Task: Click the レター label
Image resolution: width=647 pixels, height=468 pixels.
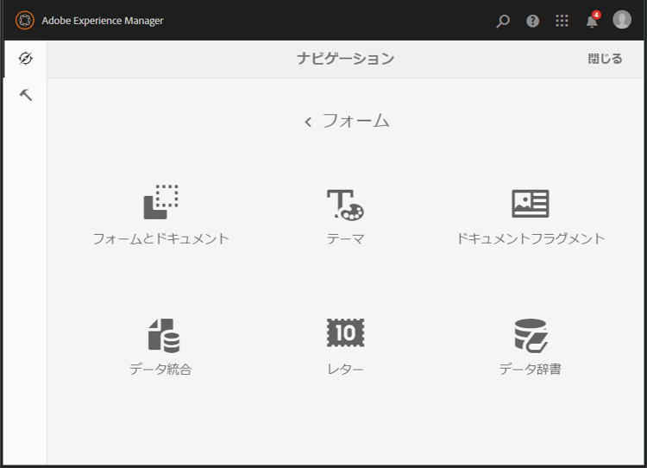Action: pos(345,369)
